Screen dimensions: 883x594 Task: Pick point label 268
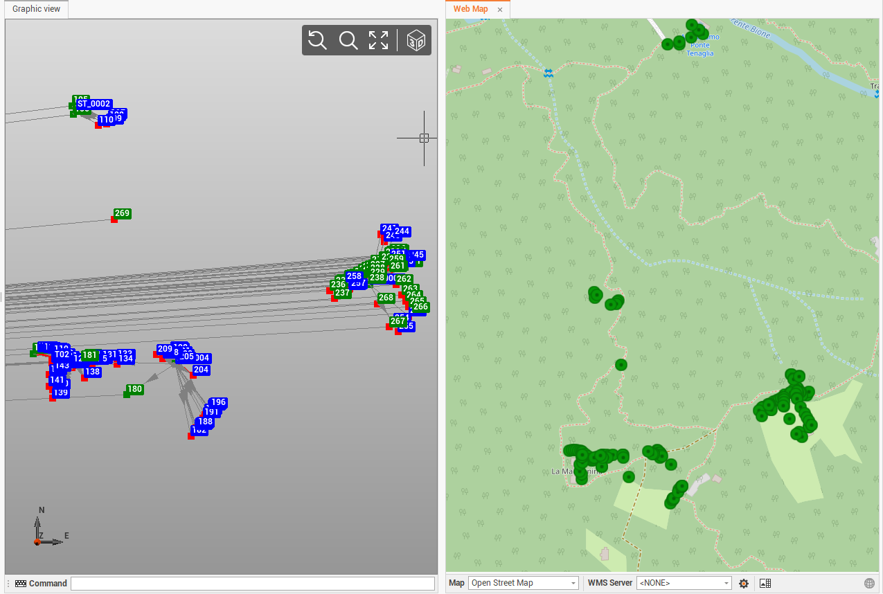tap(386, 298)
